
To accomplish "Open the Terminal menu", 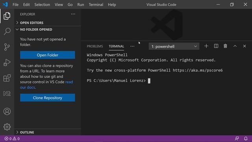I will point(96,4).
